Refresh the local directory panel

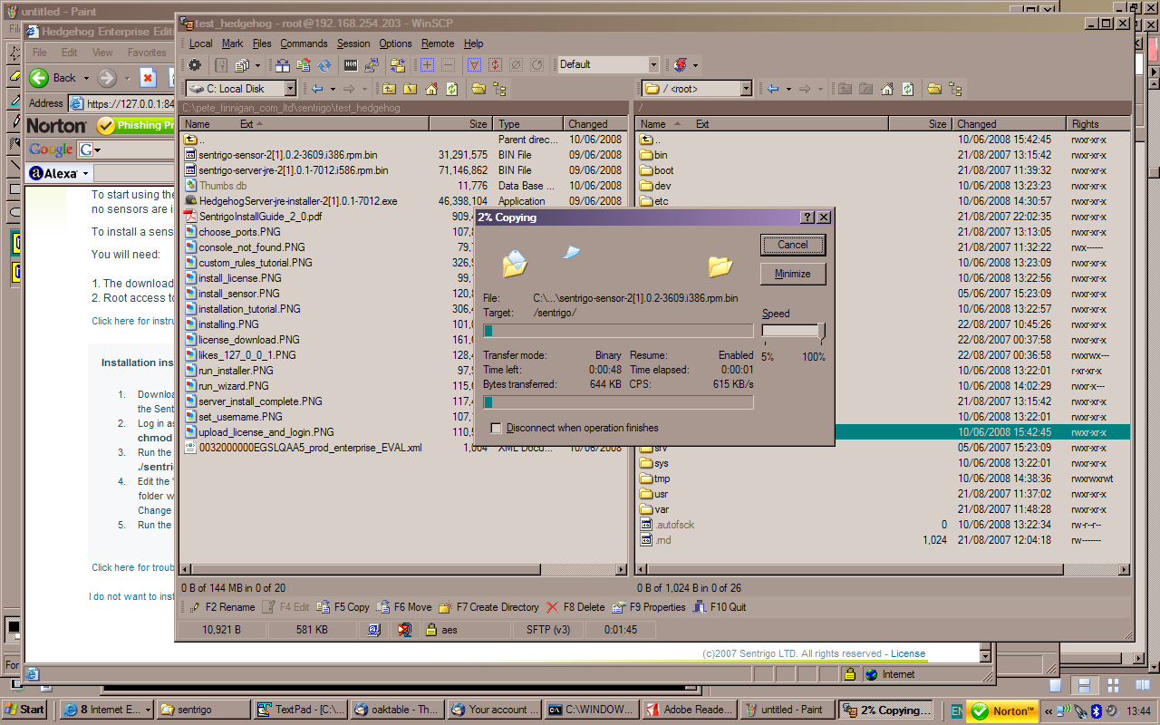tap(450, 89)
